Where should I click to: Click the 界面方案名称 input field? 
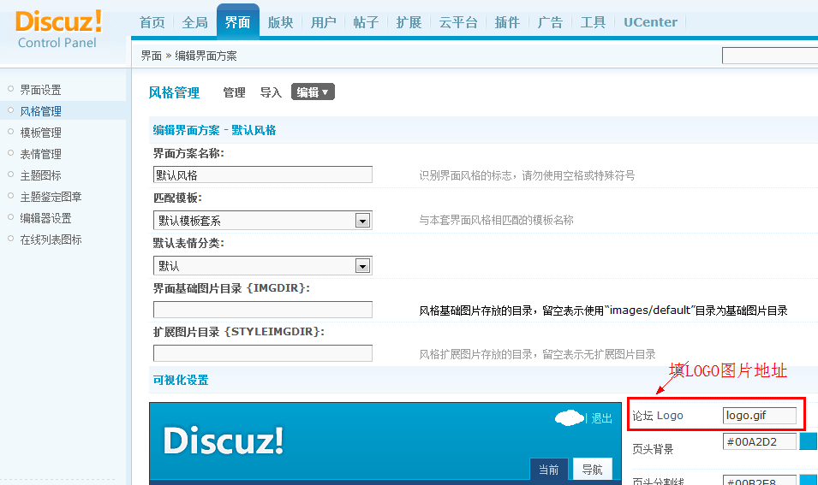click(x=263, y=174)
